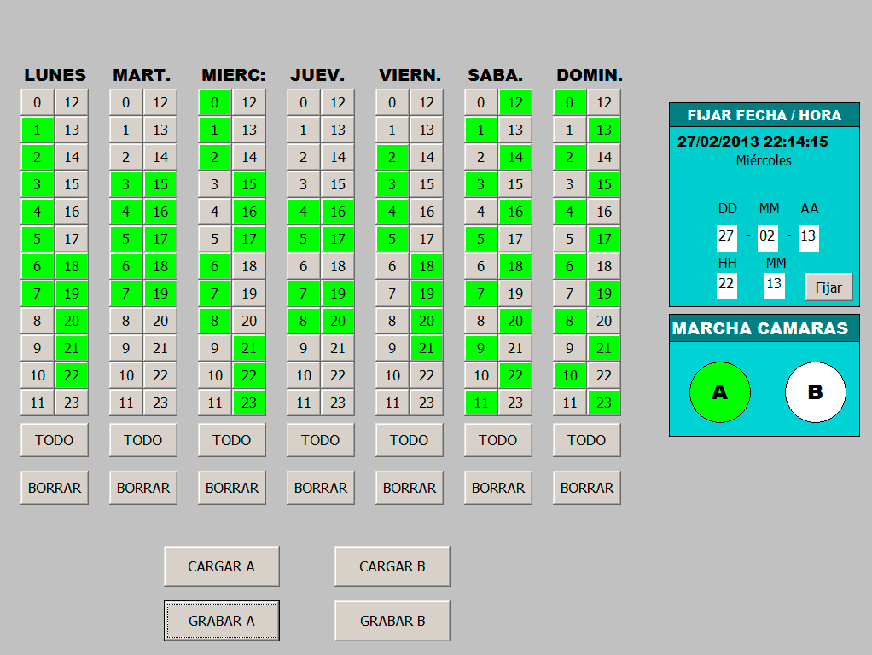Toggle hour 20 in LUNES schedule
Screen dimensions: 872x655
click(x=72, y=321)
